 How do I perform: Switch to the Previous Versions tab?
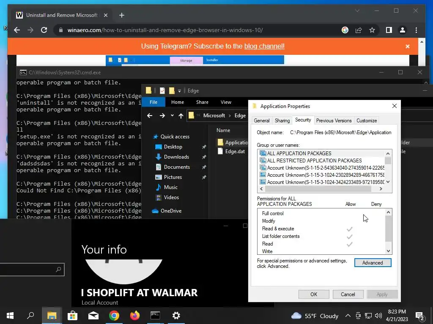[334, 121]
